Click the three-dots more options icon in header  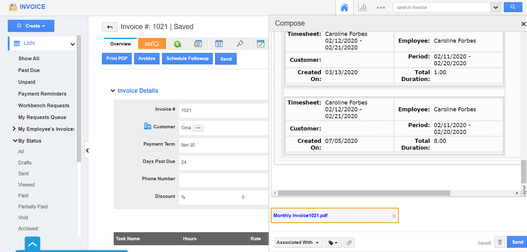coord(381,8)
